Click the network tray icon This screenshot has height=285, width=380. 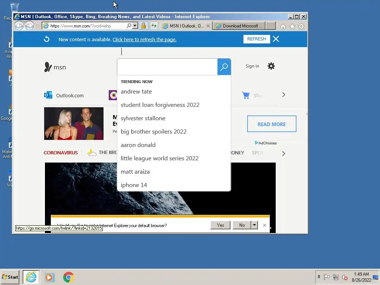coord(335,277)
